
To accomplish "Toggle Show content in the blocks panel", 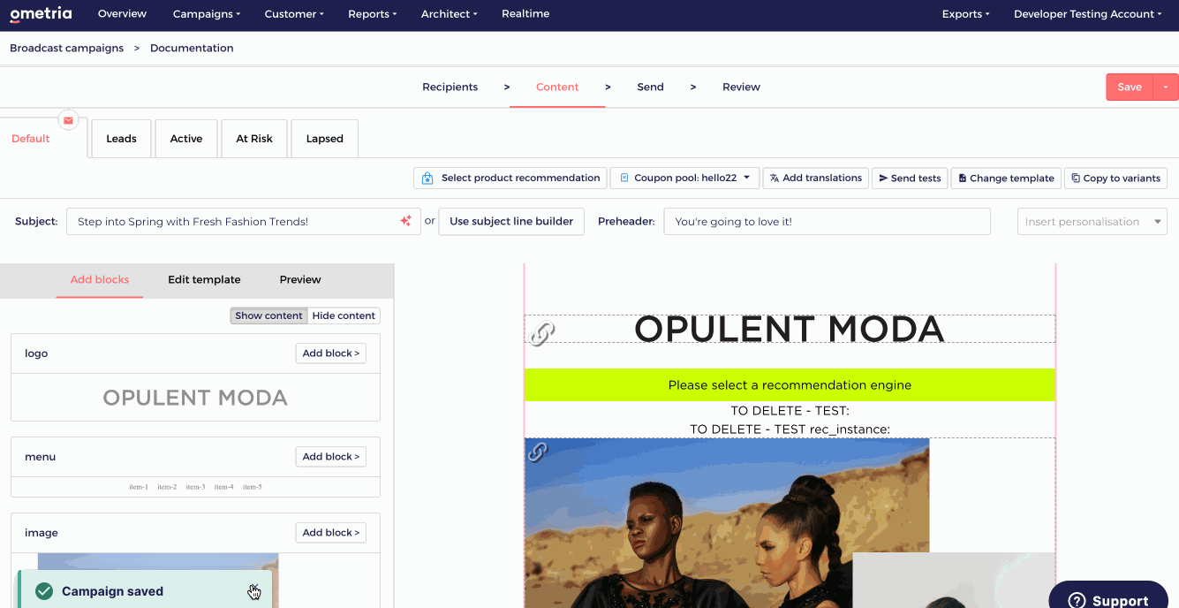I will (268, 315).
